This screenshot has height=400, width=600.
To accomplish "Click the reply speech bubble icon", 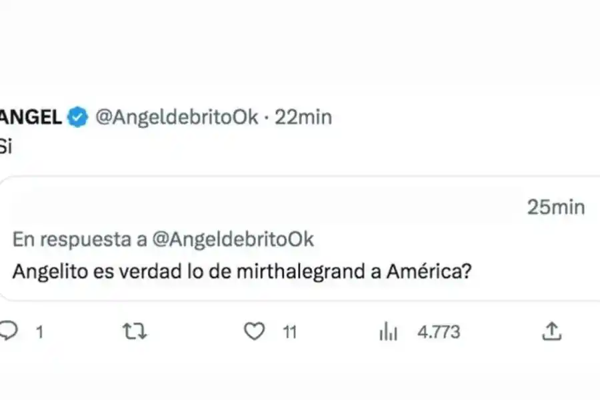I will (8, 331).
